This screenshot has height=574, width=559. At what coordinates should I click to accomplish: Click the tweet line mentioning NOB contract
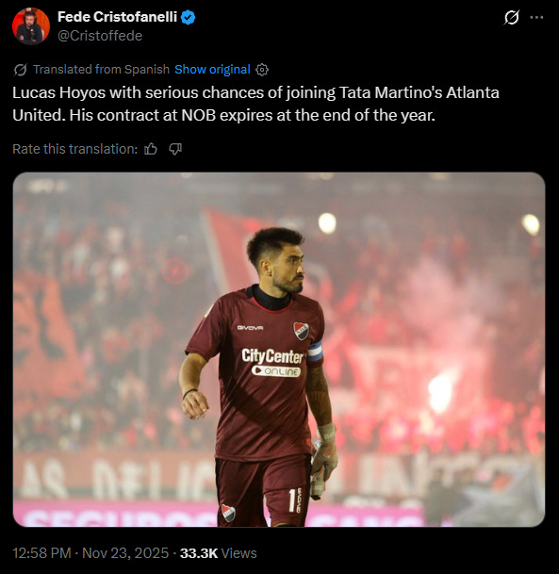[x=223, y=115]
